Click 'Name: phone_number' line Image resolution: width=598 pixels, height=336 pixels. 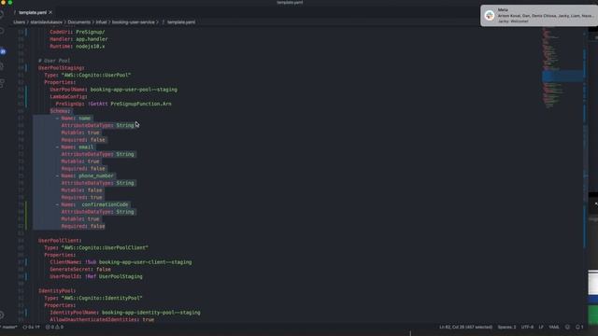click(x=84, y=175)
